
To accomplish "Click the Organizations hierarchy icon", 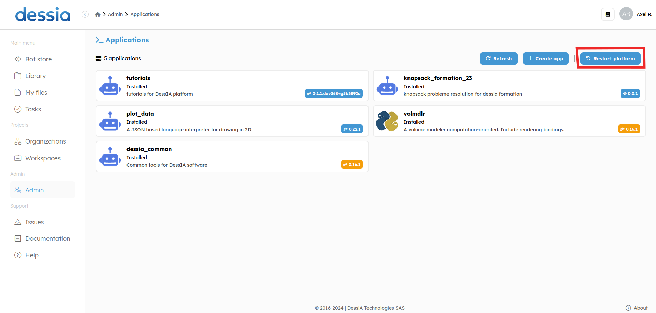I will 18,141.
